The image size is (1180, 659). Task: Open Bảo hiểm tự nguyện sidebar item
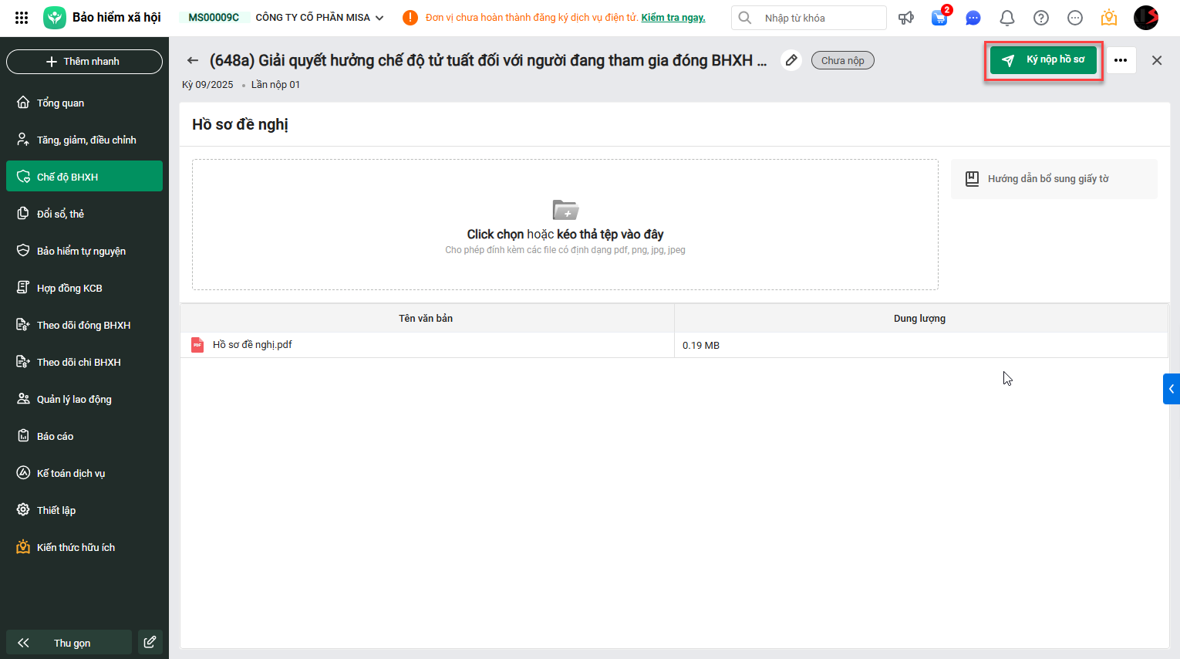click(x=84, y=251)
